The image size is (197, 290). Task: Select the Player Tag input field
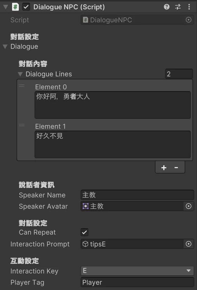137,282
